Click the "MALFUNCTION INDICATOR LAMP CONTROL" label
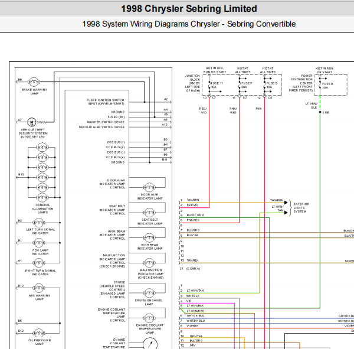The image size is (354, 349). [112, 260]
